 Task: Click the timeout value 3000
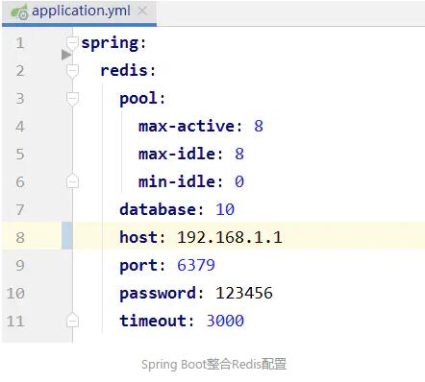[225, 322]
